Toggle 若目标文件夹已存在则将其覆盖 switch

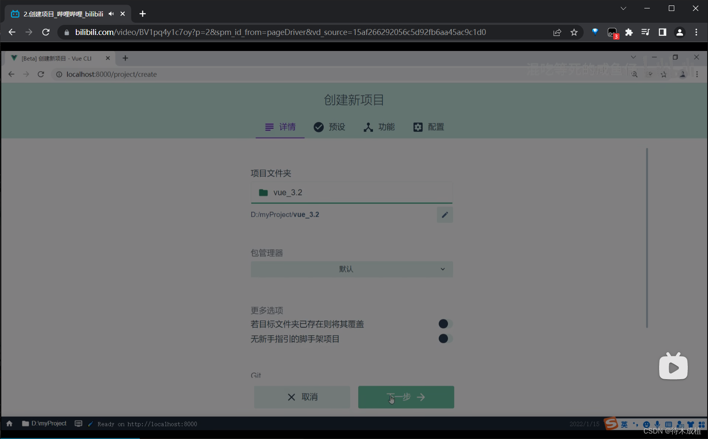click(x=445, y=324)
